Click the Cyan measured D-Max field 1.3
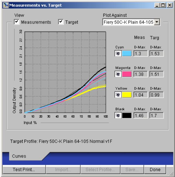 point(141,53)
